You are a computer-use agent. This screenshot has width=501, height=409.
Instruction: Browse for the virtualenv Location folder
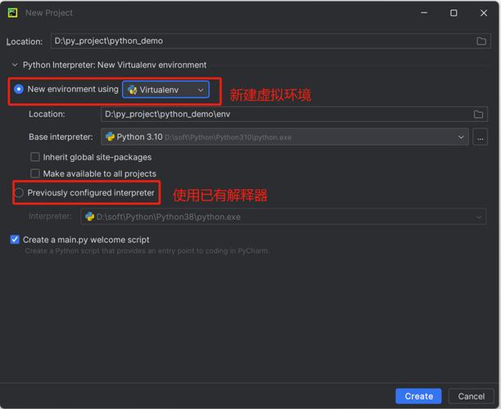478,115
